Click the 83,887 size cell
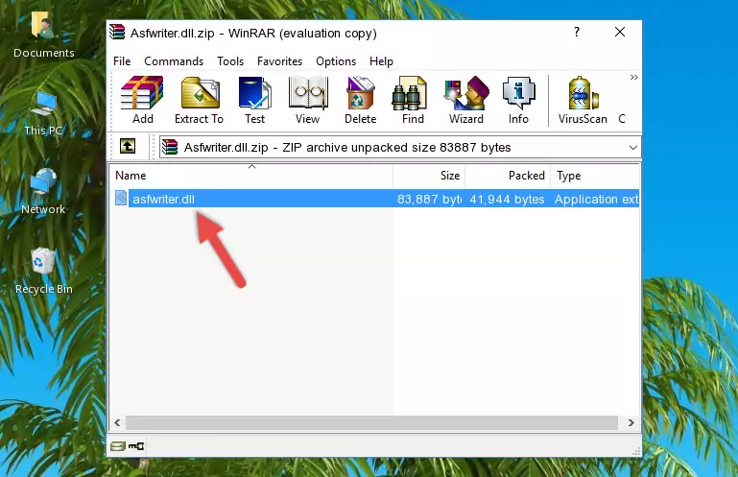Image resolution: width=738 pixels, height=477 pixels. (x=429, y=200)
